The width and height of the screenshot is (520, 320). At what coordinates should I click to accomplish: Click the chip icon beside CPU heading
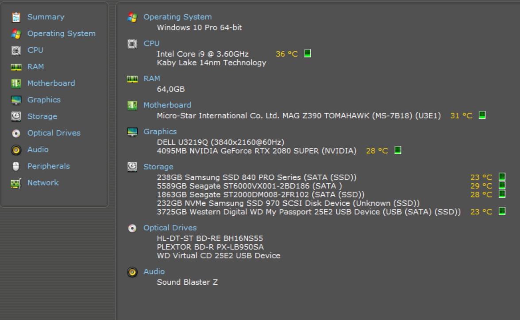(132, 44)
